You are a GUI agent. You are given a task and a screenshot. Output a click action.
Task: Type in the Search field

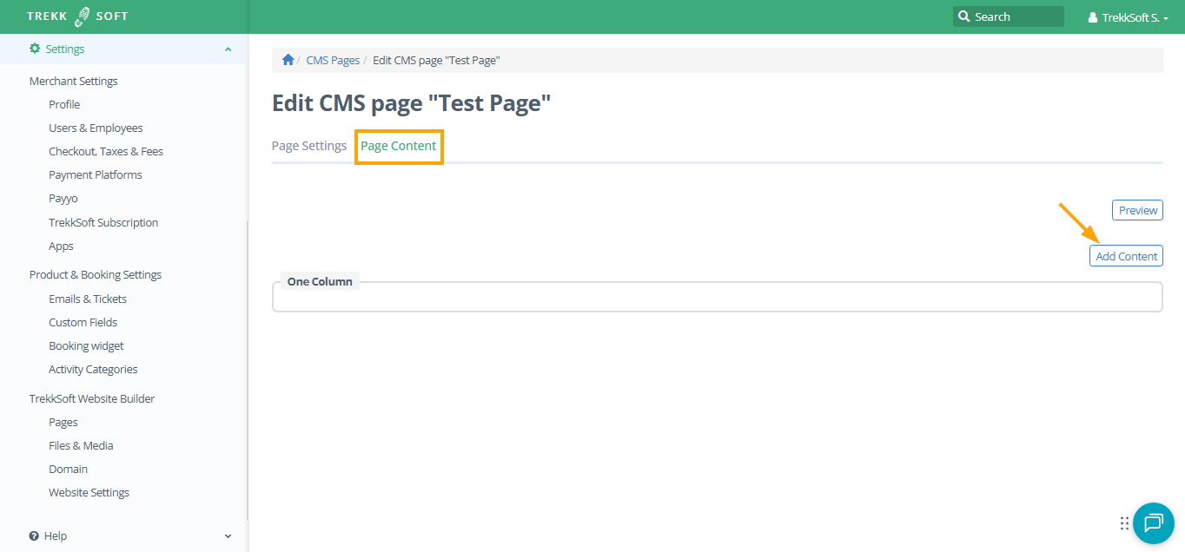[x=1016, y=16]
